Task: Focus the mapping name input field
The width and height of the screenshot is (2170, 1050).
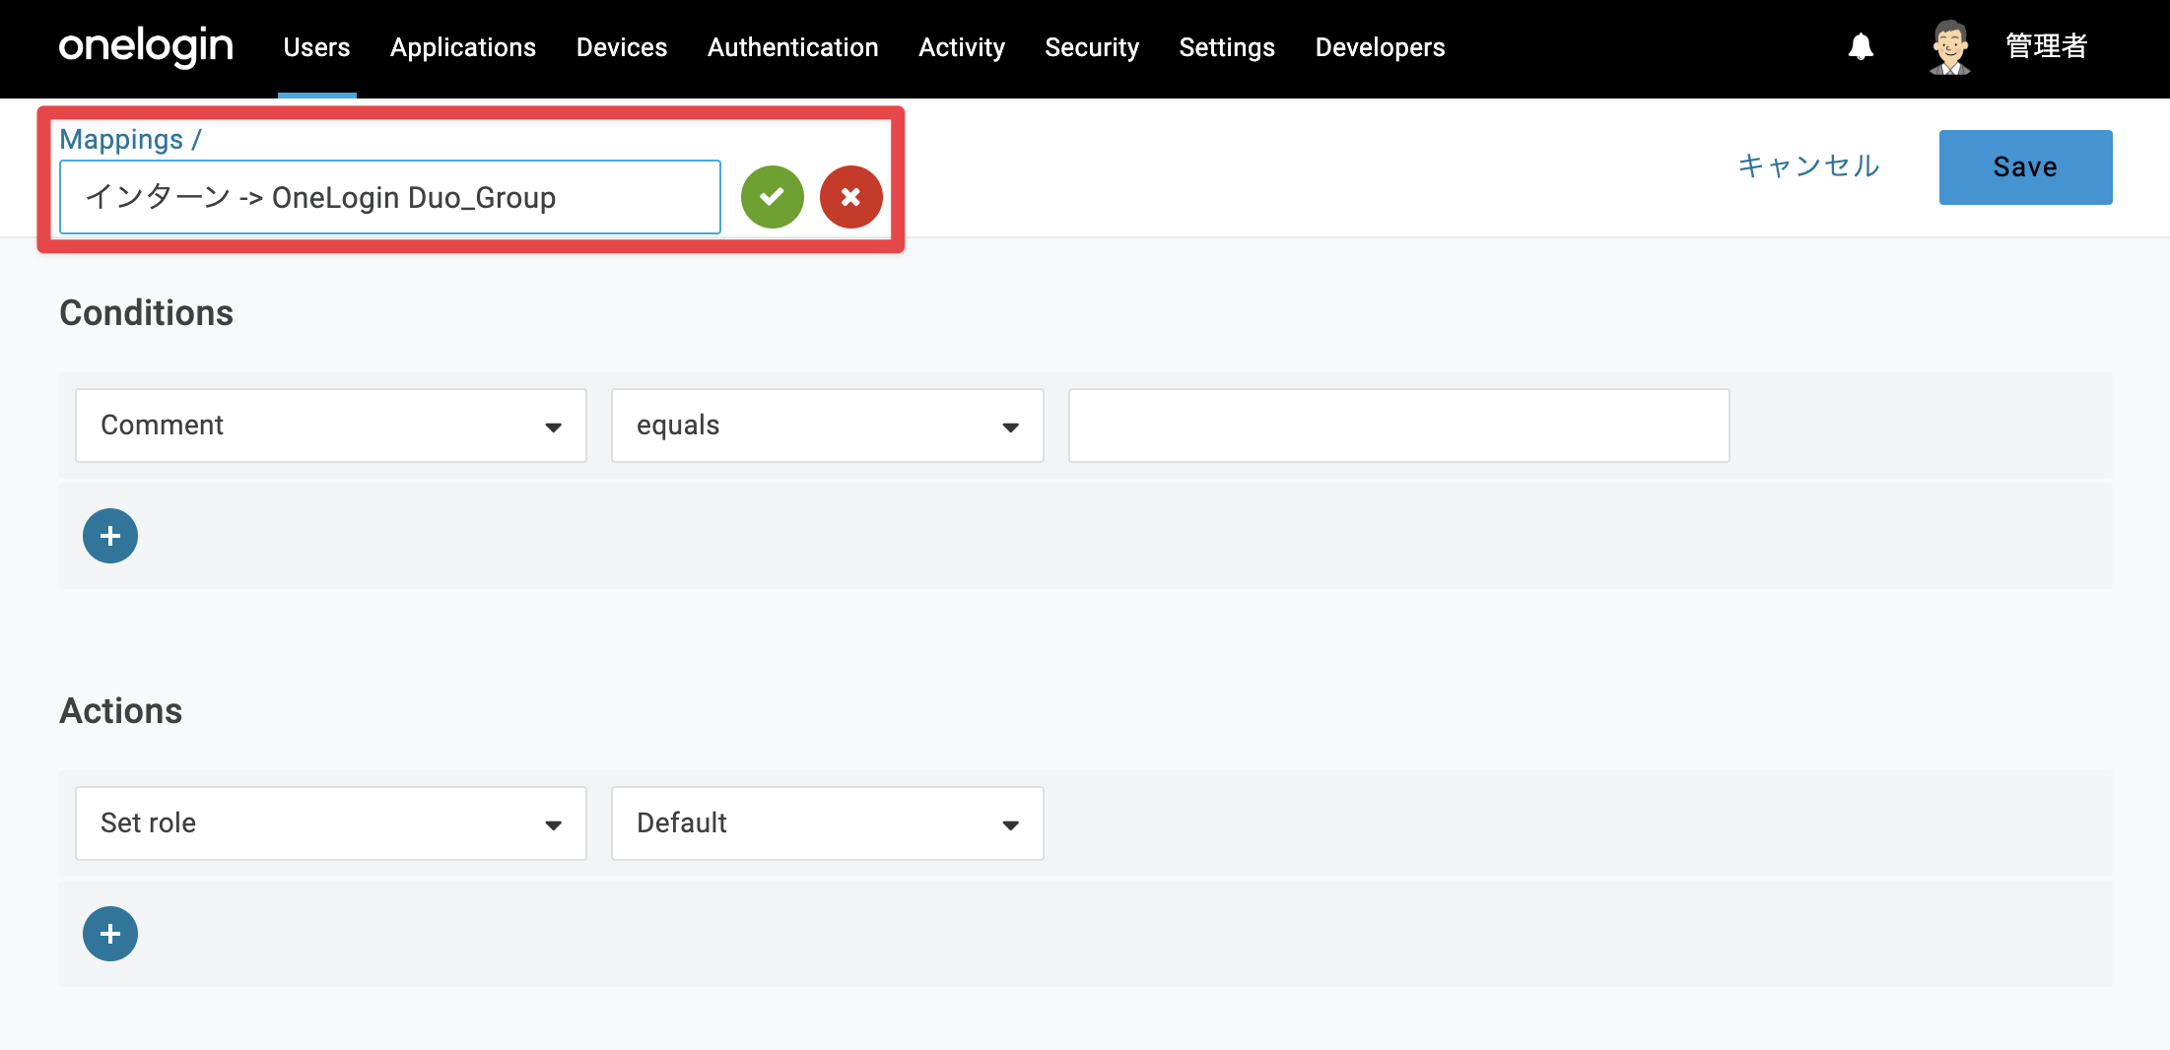Action: [390, 197]
